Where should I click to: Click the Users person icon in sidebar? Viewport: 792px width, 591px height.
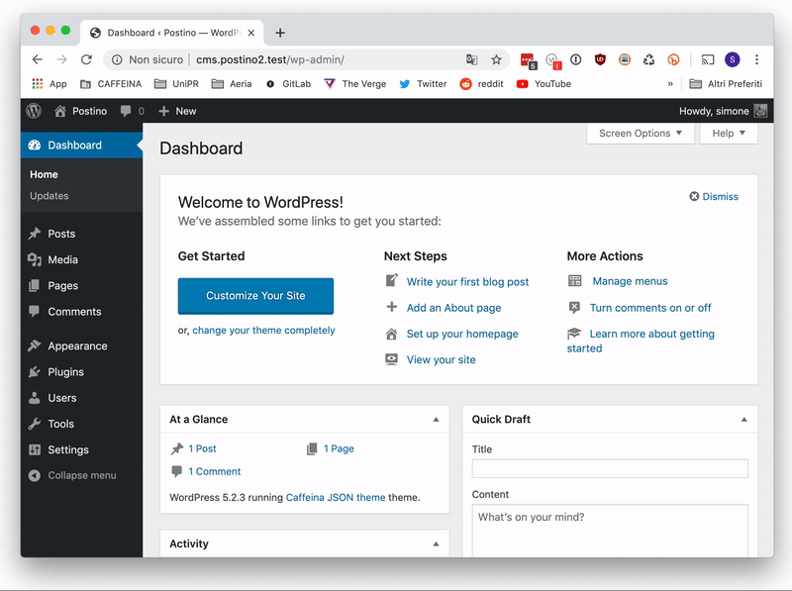pyautogui.click(x=35, y=398)
